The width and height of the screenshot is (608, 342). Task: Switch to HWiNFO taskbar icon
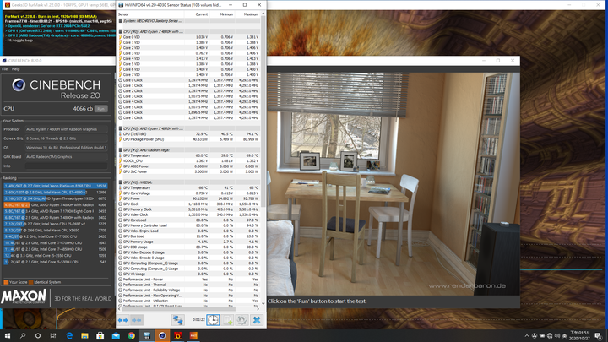pos(147,335)
